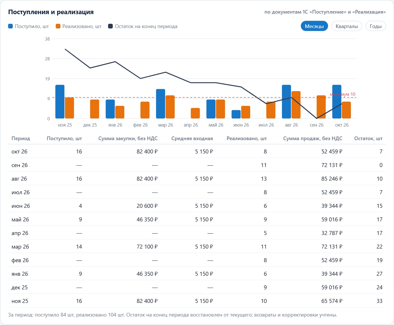Click the orange Реализовано legend swatch
The height and width of the screenshot is (325, 394).
(58, 26)
